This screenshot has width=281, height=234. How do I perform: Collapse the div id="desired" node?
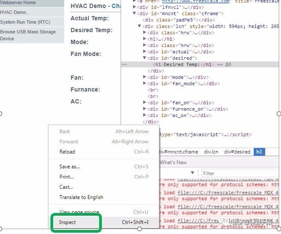pos(144,58)
